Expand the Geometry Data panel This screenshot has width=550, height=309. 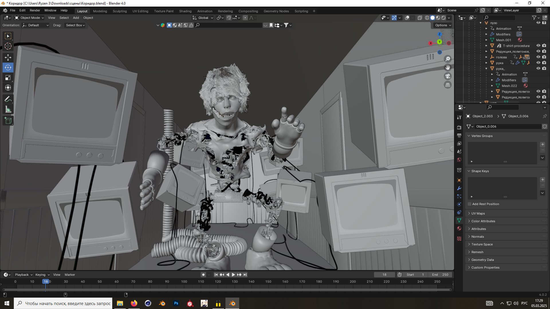(x=482, y=260)
